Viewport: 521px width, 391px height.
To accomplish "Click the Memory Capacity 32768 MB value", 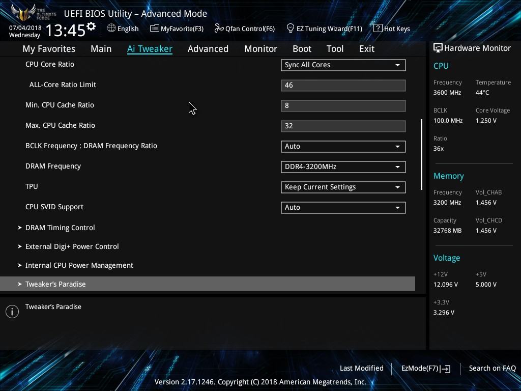I will 447,231.
